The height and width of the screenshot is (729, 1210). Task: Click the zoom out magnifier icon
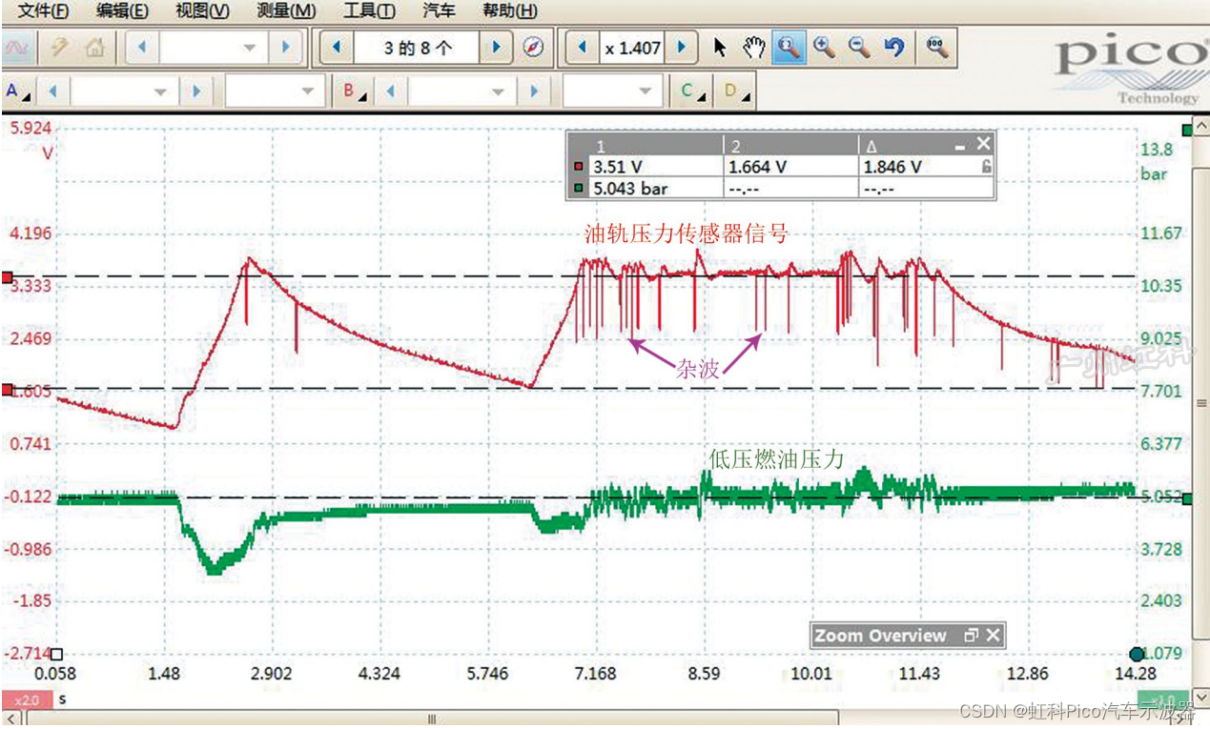pos(859,47)
